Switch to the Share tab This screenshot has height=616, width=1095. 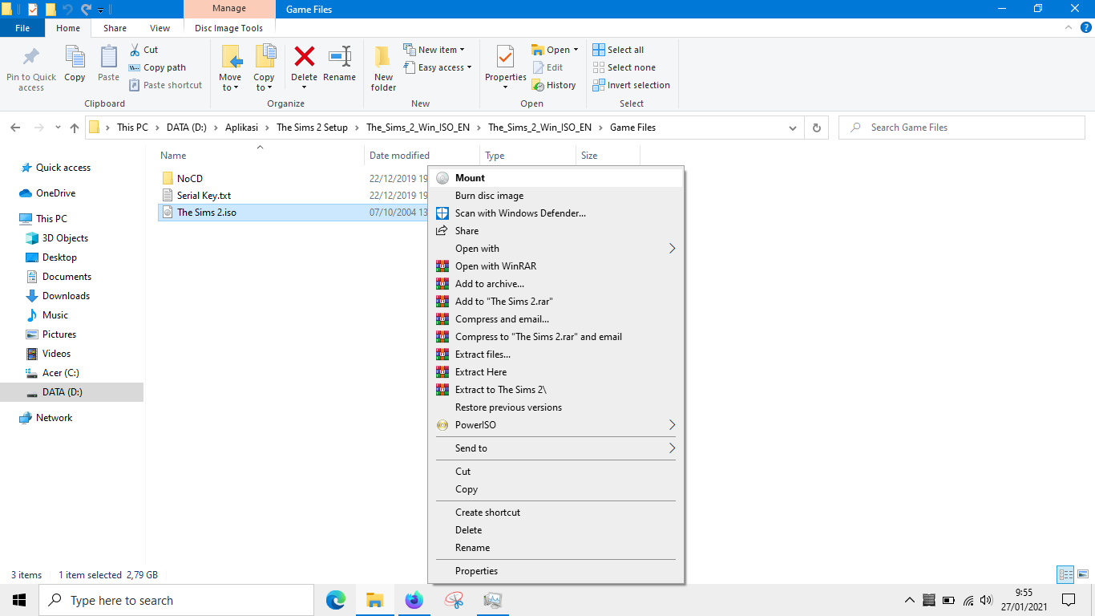(115, 28)
